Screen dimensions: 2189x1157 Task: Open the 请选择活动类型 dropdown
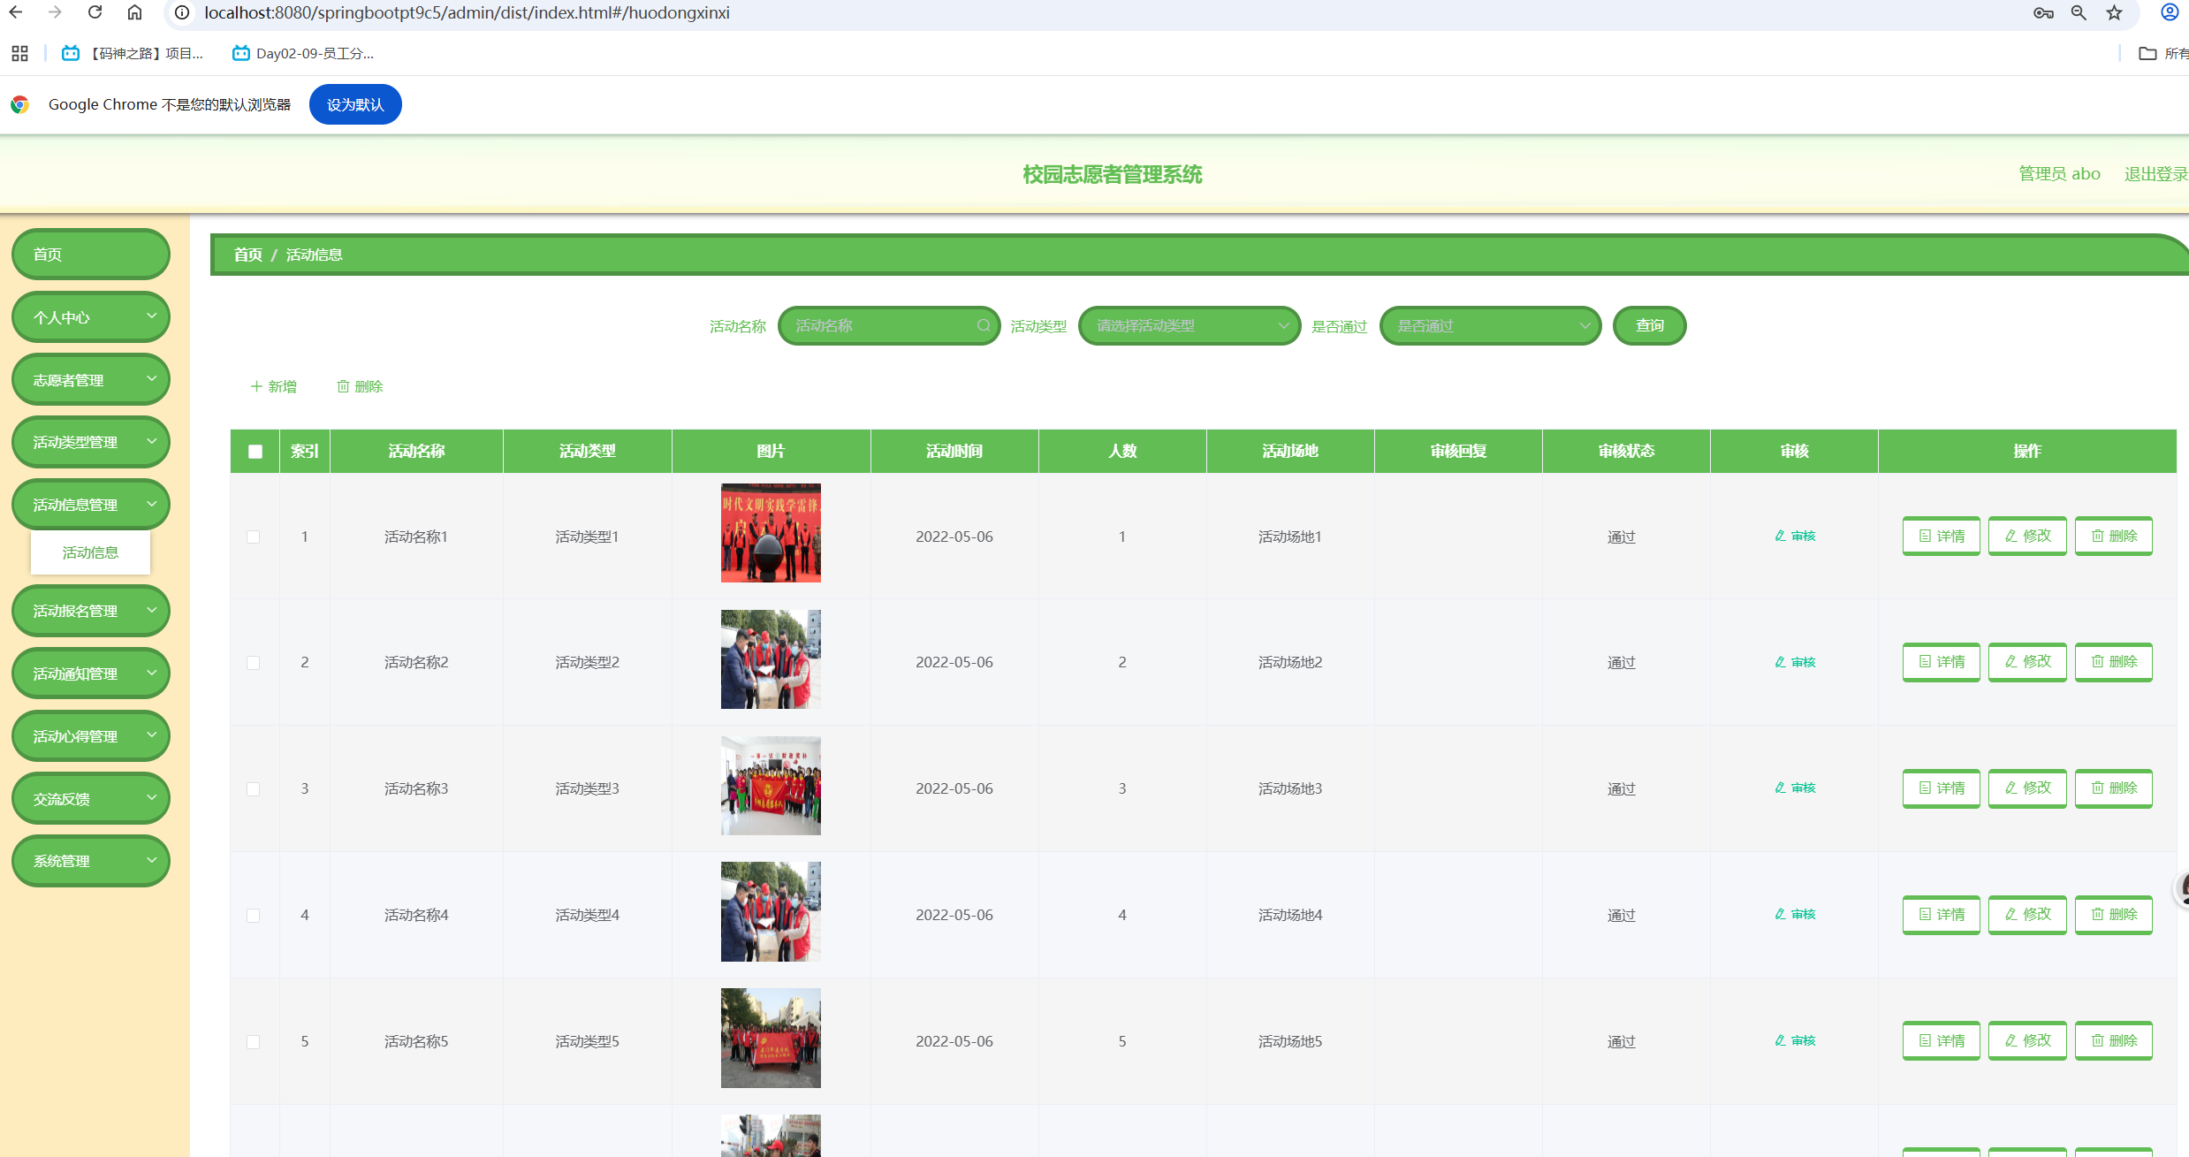tap(1189, 326)
